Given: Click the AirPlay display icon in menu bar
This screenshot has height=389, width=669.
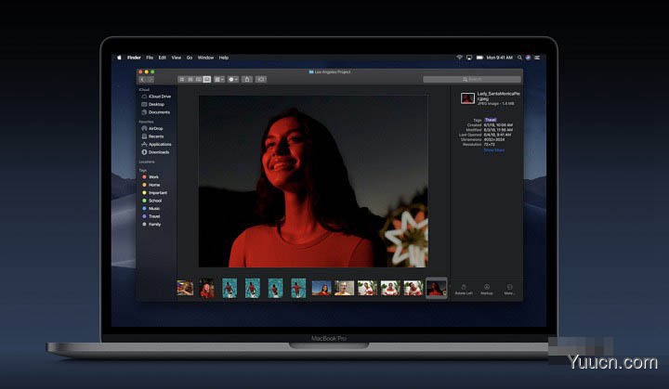Looking at the screenshot, I should point(469,58).
